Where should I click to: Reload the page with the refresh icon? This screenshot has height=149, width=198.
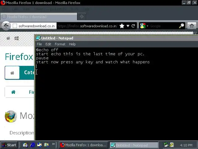click(133, 26)
